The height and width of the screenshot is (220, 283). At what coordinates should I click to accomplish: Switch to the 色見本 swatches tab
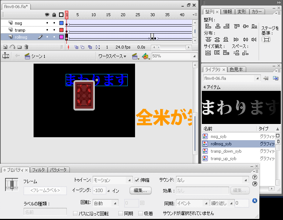click(x=236, y=70)
